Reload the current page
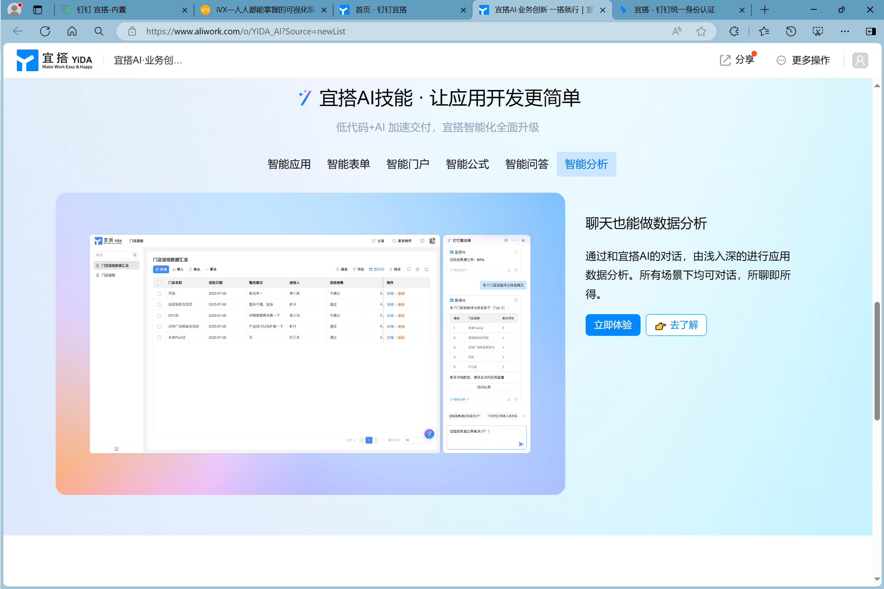This screenshot has height=589, width=884. [45, 31]
